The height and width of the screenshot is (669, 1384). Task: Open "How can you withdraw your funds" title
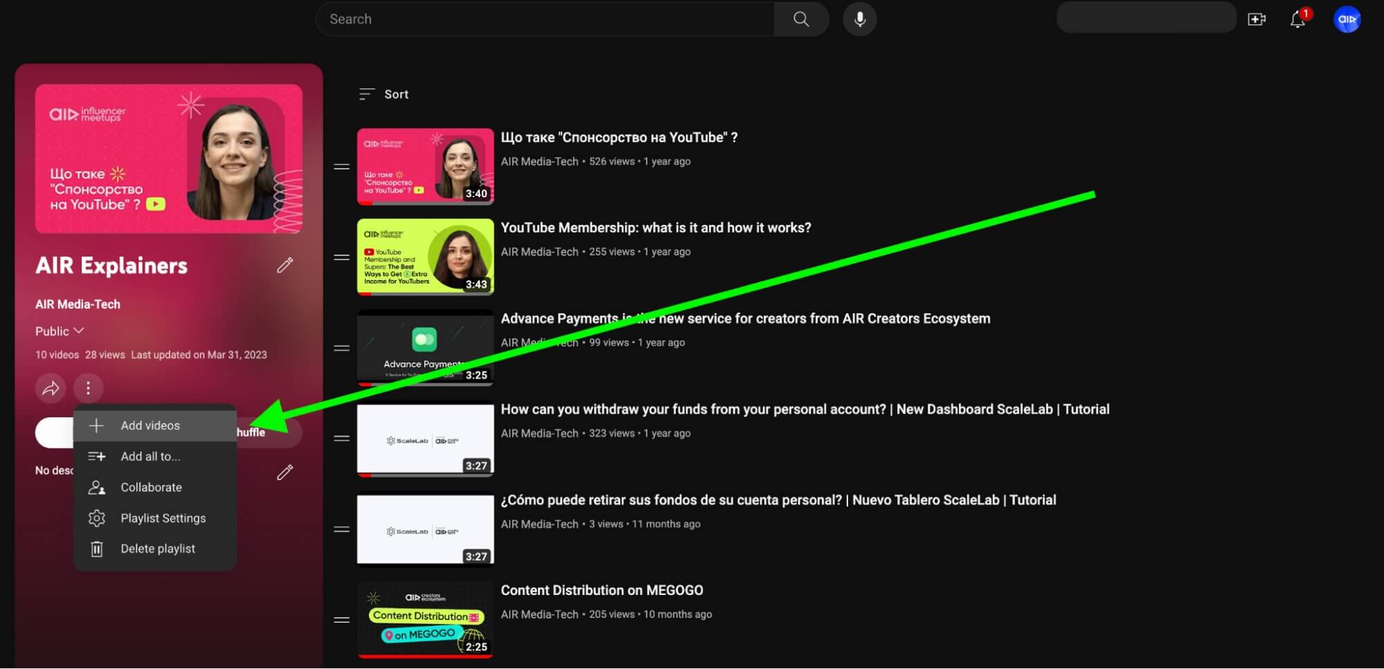(x=805, y=410)
